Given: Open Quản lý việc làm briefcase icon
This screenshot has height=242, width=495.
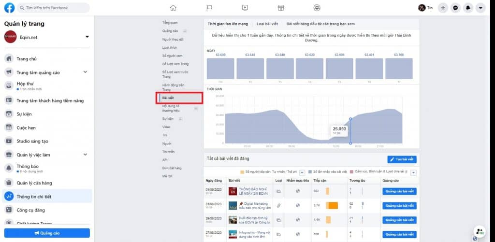Looking at the screenshot, I should (x=9, y=155).
